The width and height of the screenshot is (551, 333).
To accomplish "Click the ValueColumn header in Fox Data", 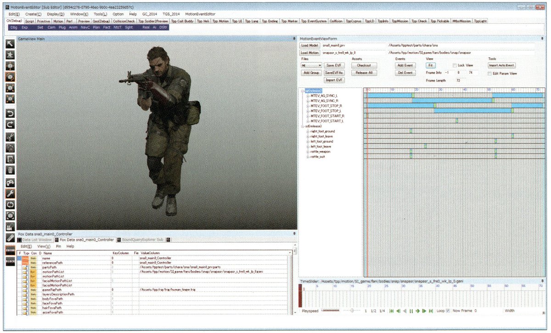I will coord(150,253).
